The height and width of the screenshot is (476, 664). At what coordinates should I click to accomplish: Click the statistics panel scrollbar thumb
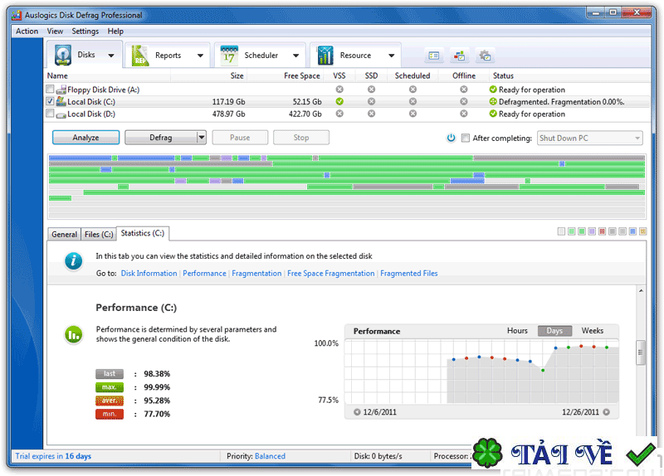(x=641, y=352)
